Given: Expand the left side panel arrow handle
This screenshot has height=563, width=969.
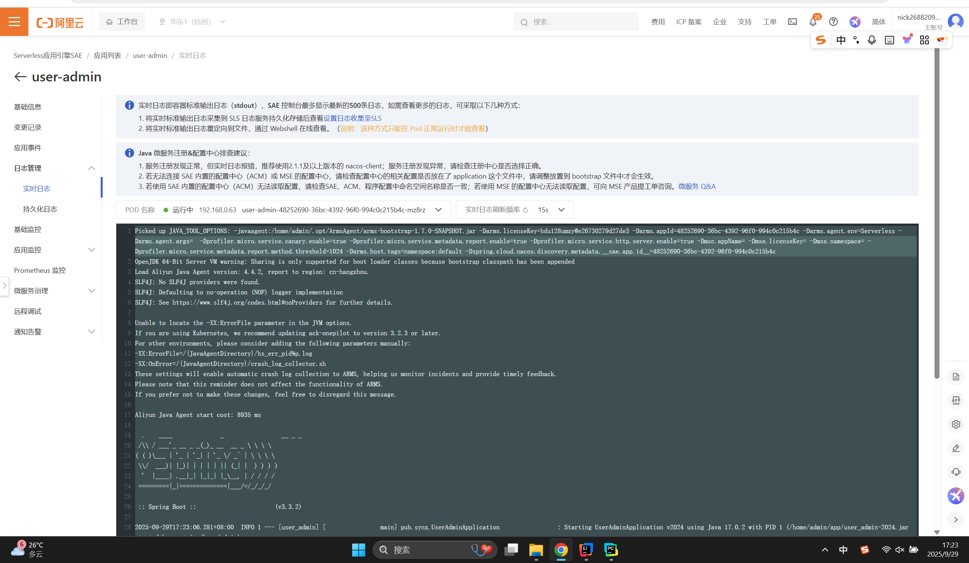Looking at the screenshot, I should (4, 286).
